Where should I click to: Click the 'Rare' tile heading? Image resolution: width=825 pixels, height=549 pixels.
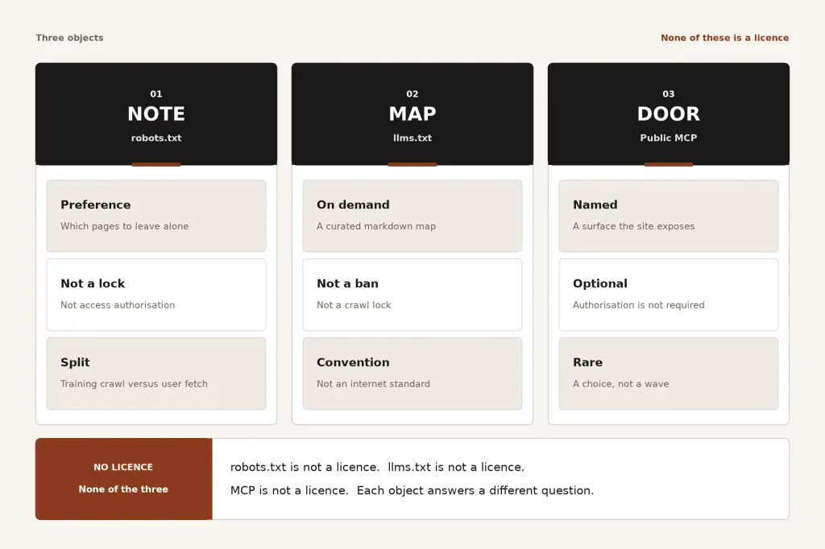click(587, 362)
